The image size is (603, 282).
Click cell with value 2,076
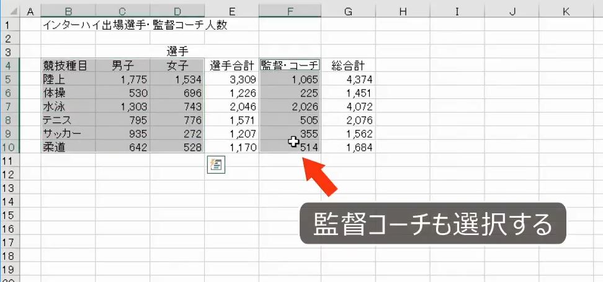(x=349, y=119)
